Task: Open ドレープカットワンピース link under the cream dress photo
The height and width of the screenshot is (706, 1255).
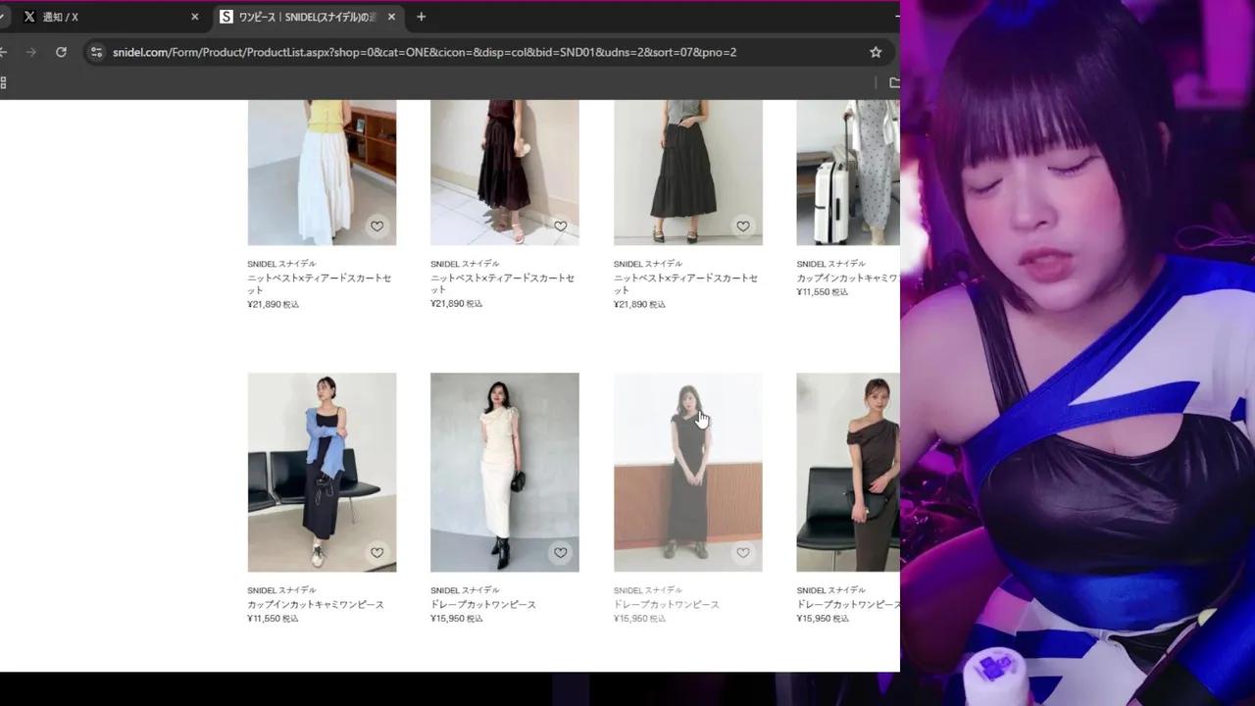Action: tap(483, 604)
